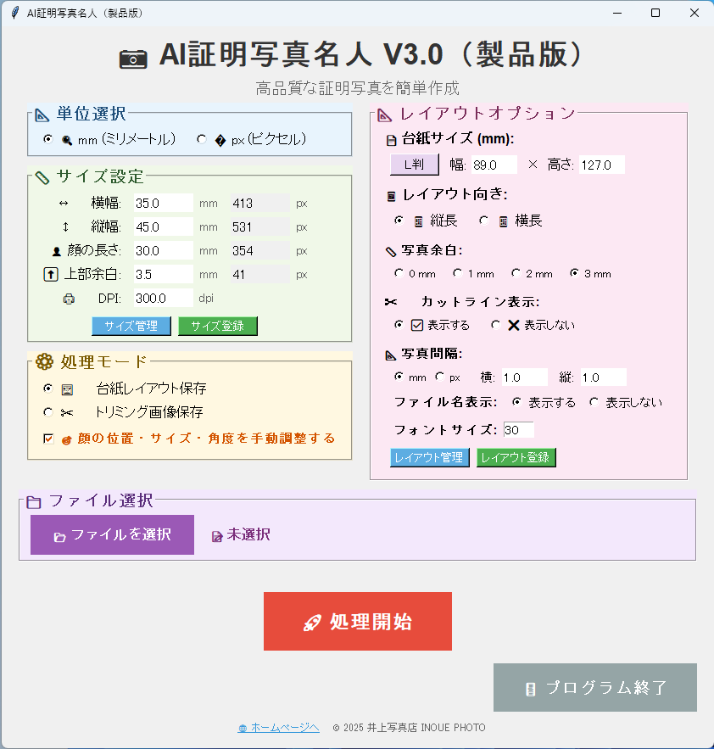
Task: Select the 横長 layout orientation option
Action: pos(484,221)
